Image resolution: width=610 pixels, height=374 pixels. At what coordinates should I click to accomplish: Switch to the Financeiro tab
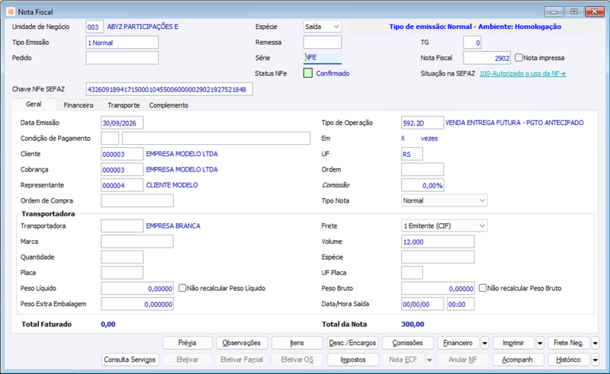click(x=79, y=105)
